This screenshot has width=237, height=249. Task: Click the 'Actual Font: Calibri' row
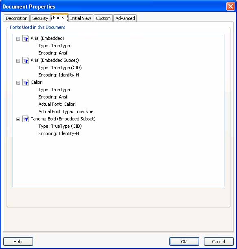tap(57, 104)
